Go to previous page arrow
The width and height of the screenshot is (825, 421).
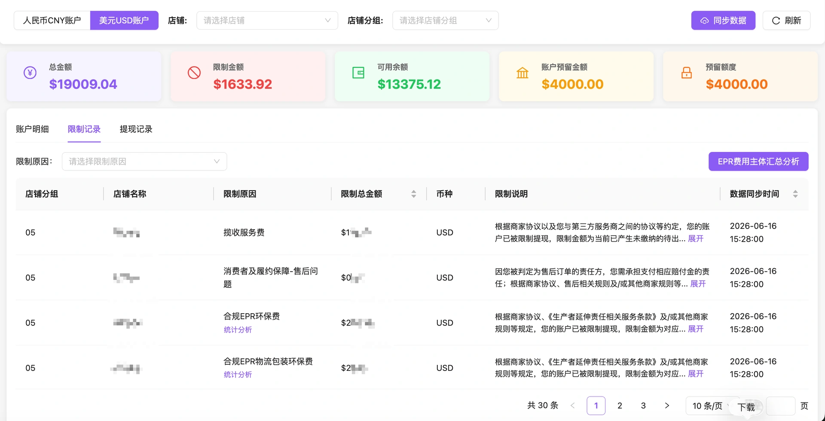[572, 406]
